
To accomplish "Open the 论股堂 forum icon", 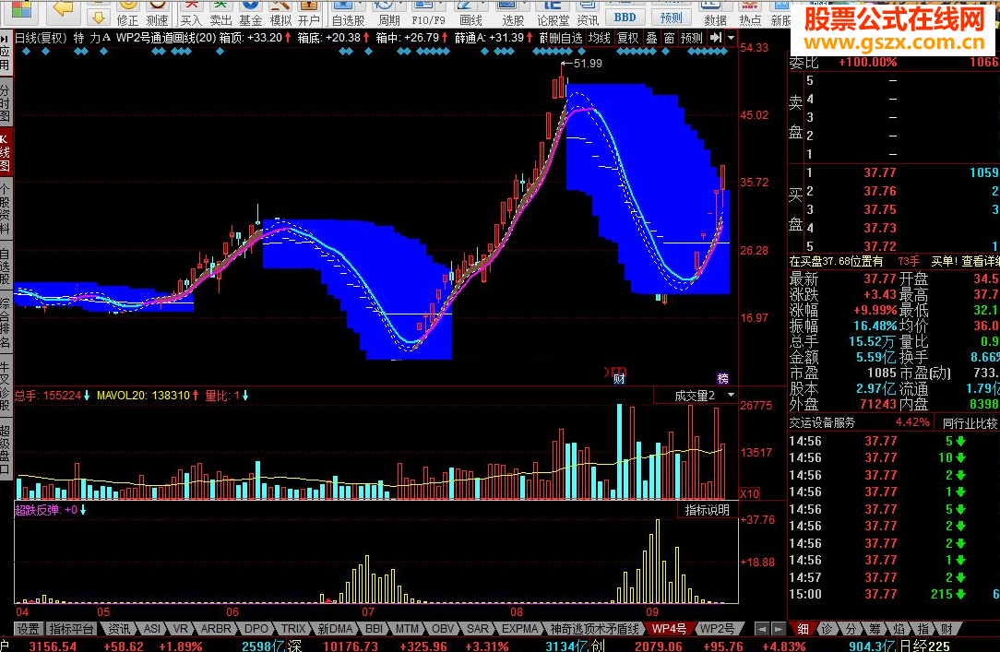I will click(x=553, y=14).
